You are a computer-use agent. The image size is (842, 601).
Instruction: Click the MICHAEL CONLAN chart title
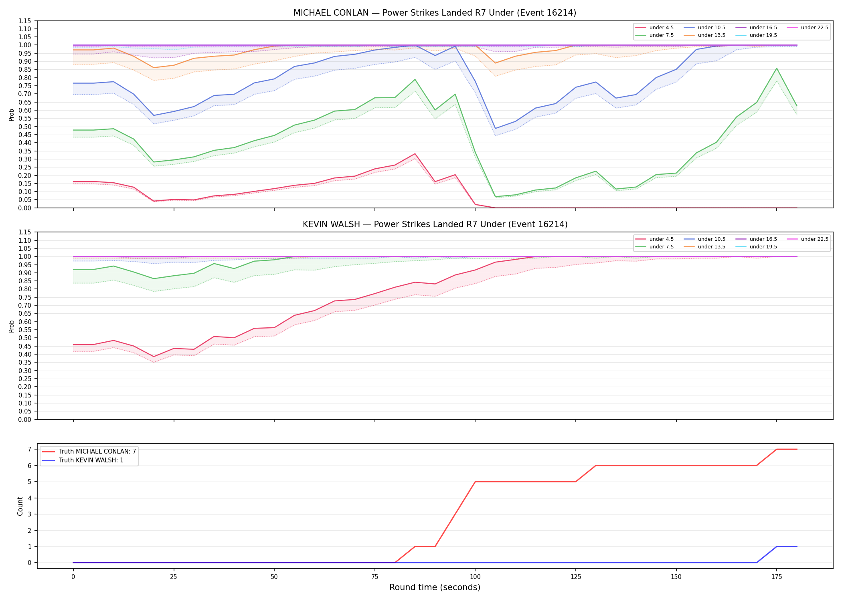[x=435, y=13]
